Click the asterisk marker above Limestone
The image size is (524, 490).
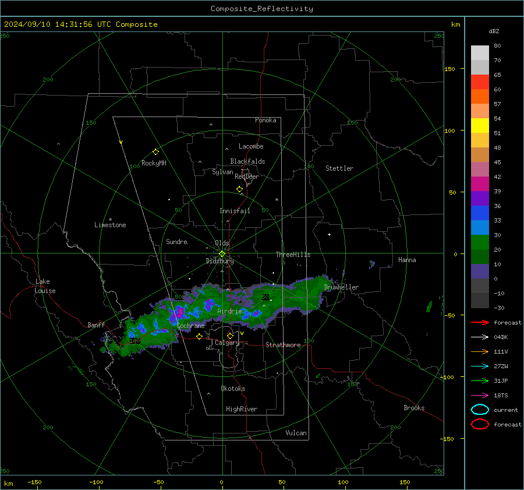110,220
